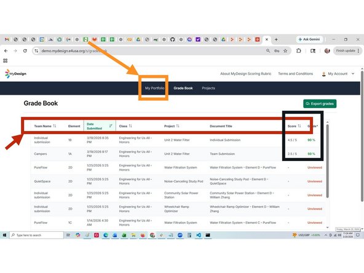
Task: Open the apps grid in bookmarks bar
Action: (6, 61)
